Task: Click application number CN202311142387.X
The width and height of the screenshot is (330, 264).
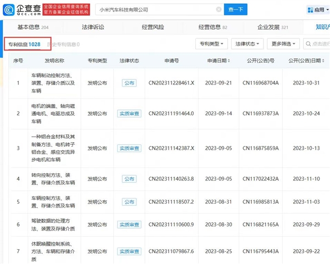Action: [x=171, y=148]
